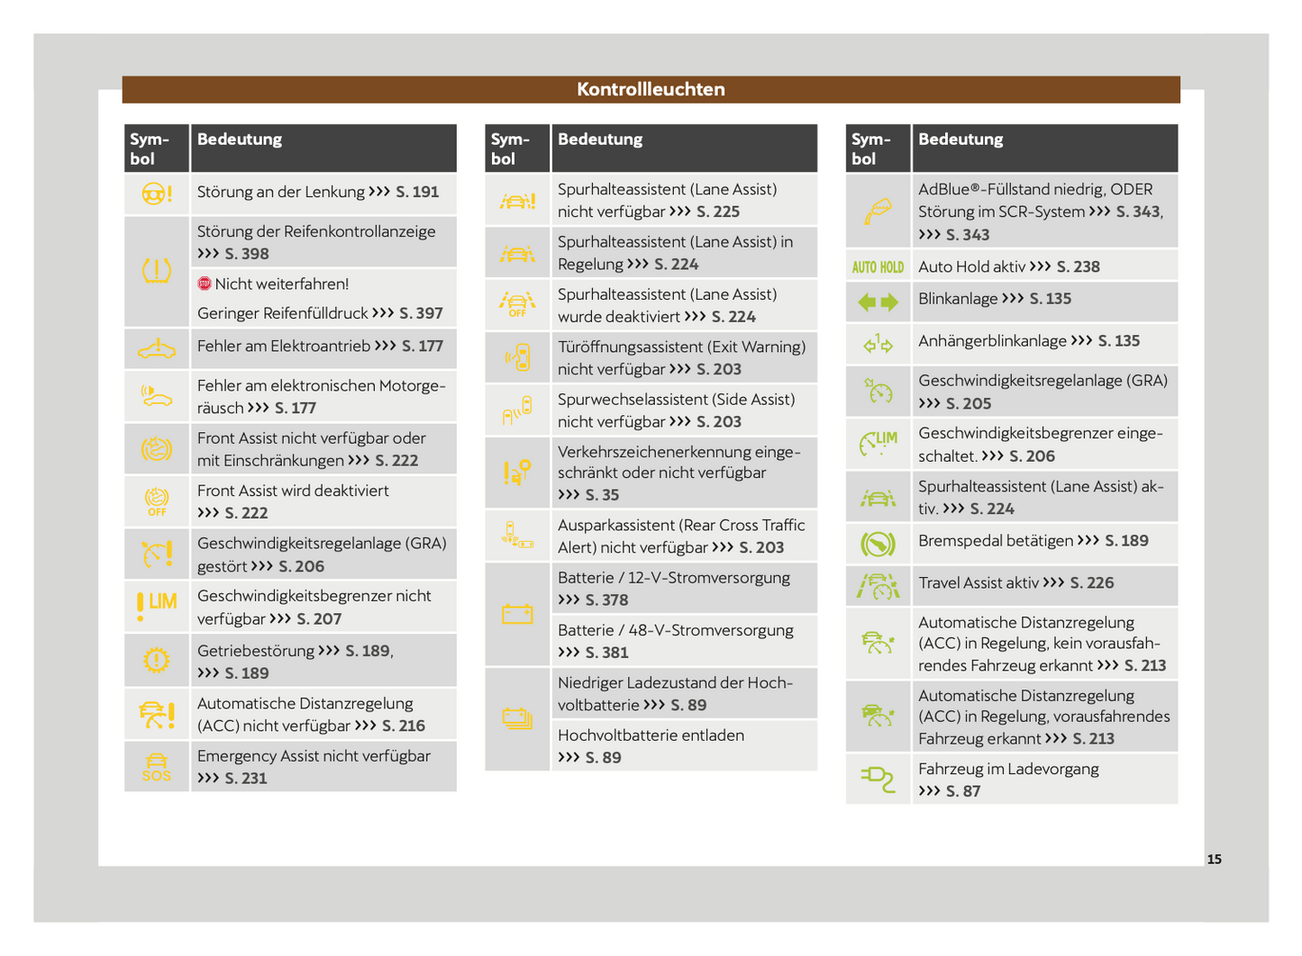Select the tire pressure warning symbol
The width and height of the screenshot is (1302, 956).
[x=157, y=270]
